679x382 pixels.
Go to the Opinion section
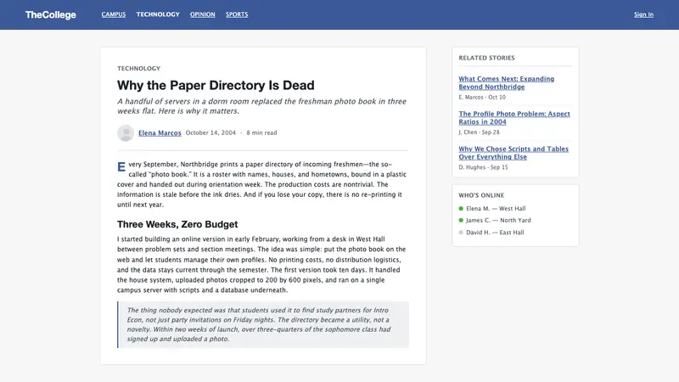click(x=202, y=14)
